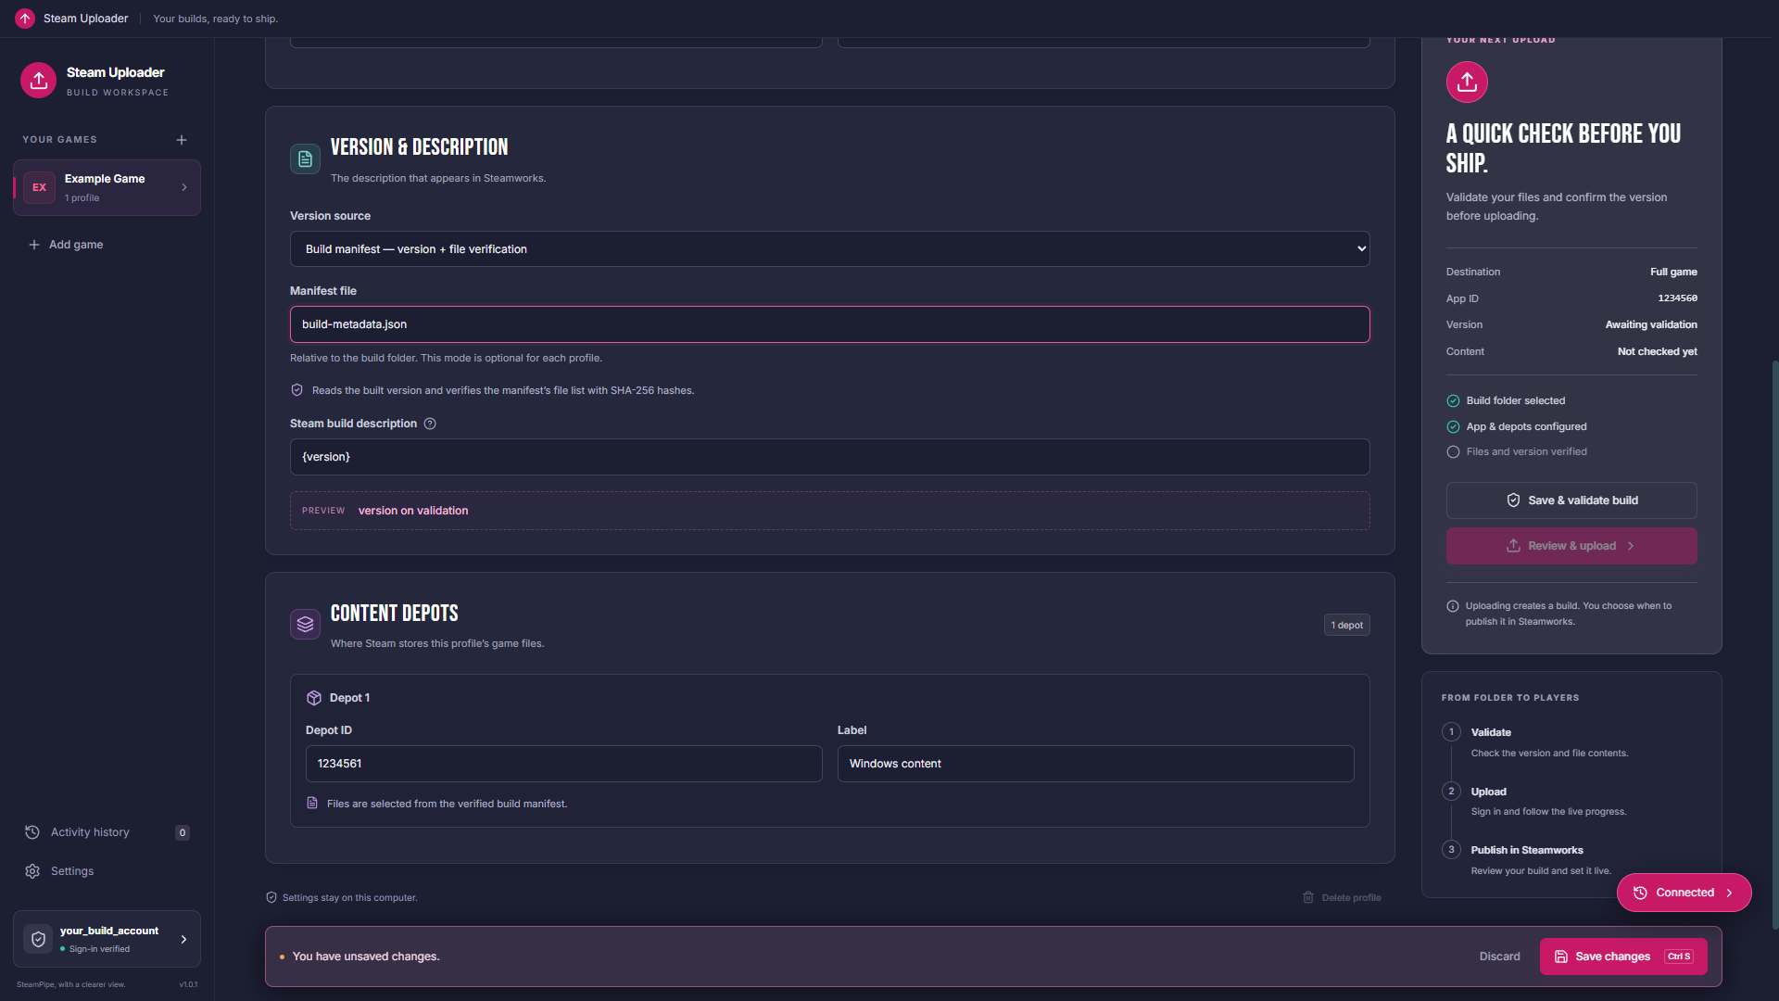Click the '1 profile' text under Example Game

82,198
